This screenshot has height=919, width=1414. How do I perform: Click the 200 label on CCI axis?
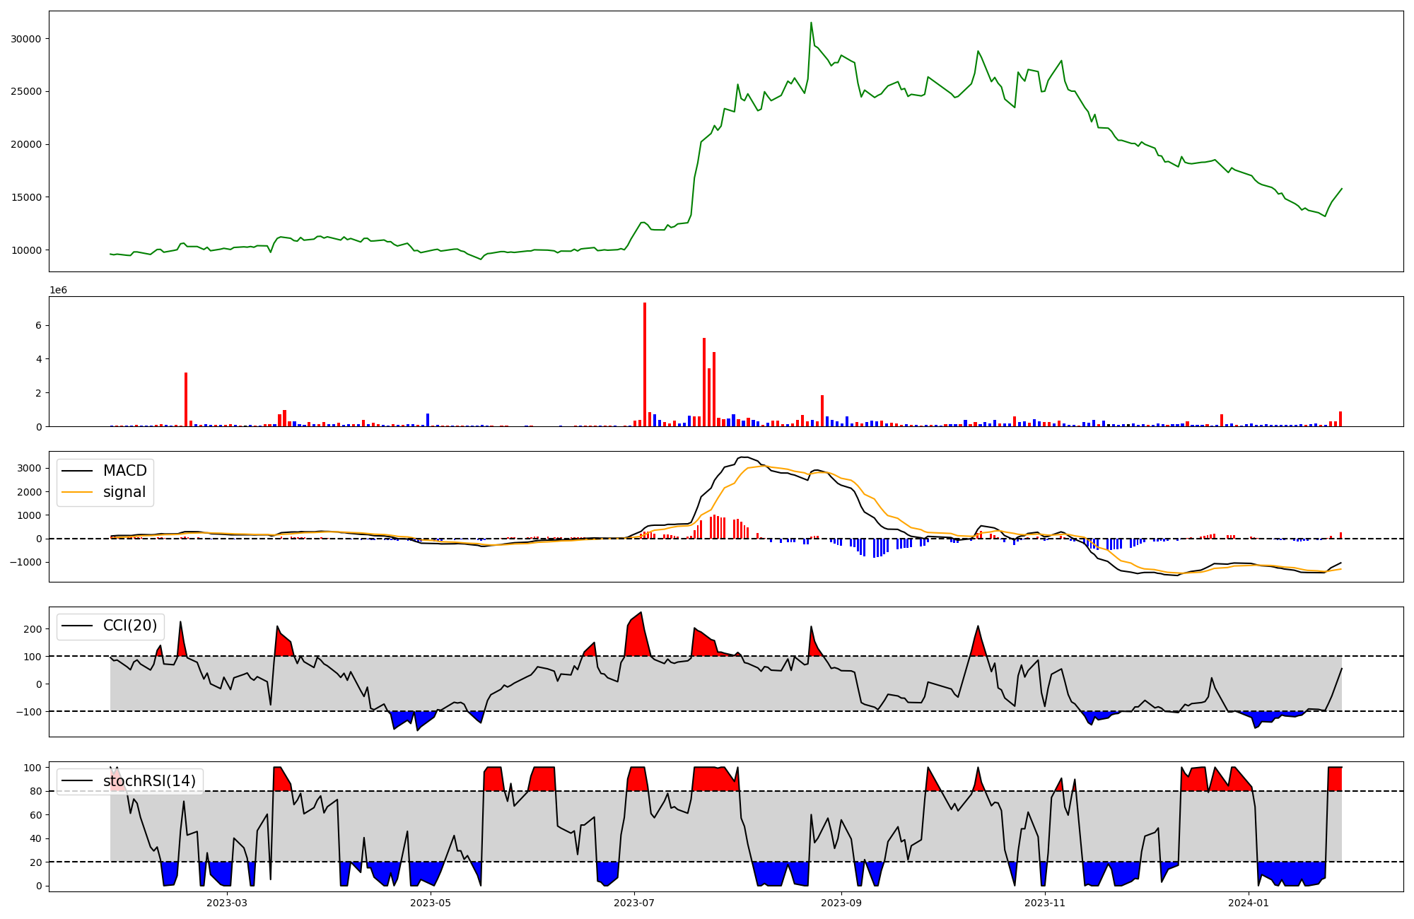pyautogui.click(x=32, y=628)
